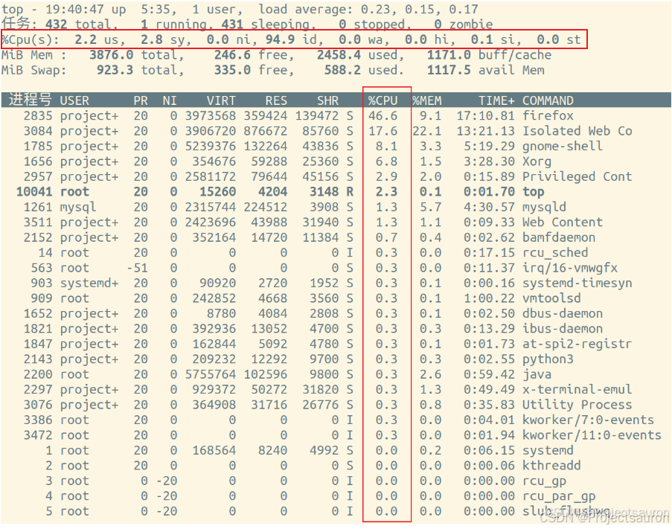Click the 431 sleeping tasks count
Screen dimensions: 672x529
[x=232, y=25]
